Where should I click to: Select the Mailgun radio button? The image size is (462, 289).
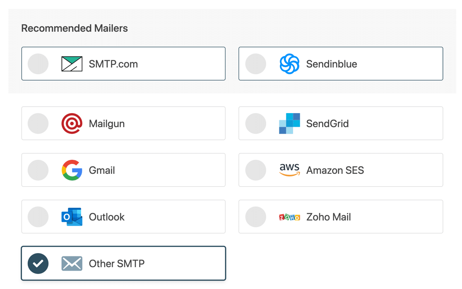pos(38,123)
